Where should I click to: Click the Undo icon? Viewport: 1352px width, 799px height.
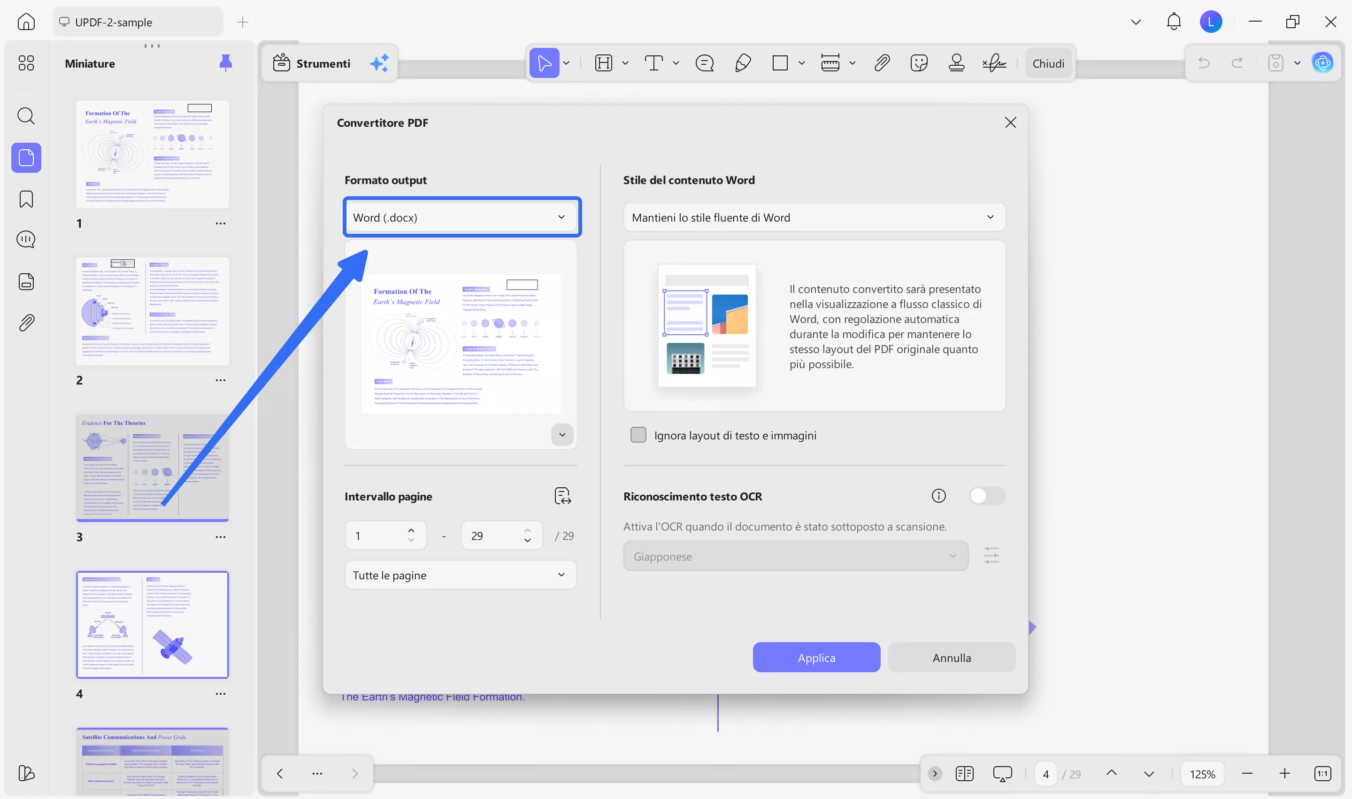(x=1205, y=62)
